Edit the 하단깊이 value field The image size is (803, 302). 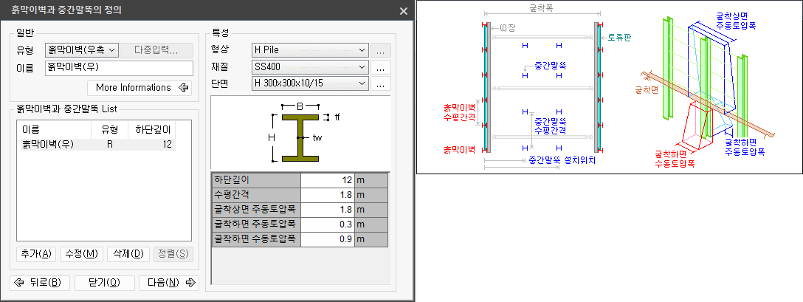point(328,181)
